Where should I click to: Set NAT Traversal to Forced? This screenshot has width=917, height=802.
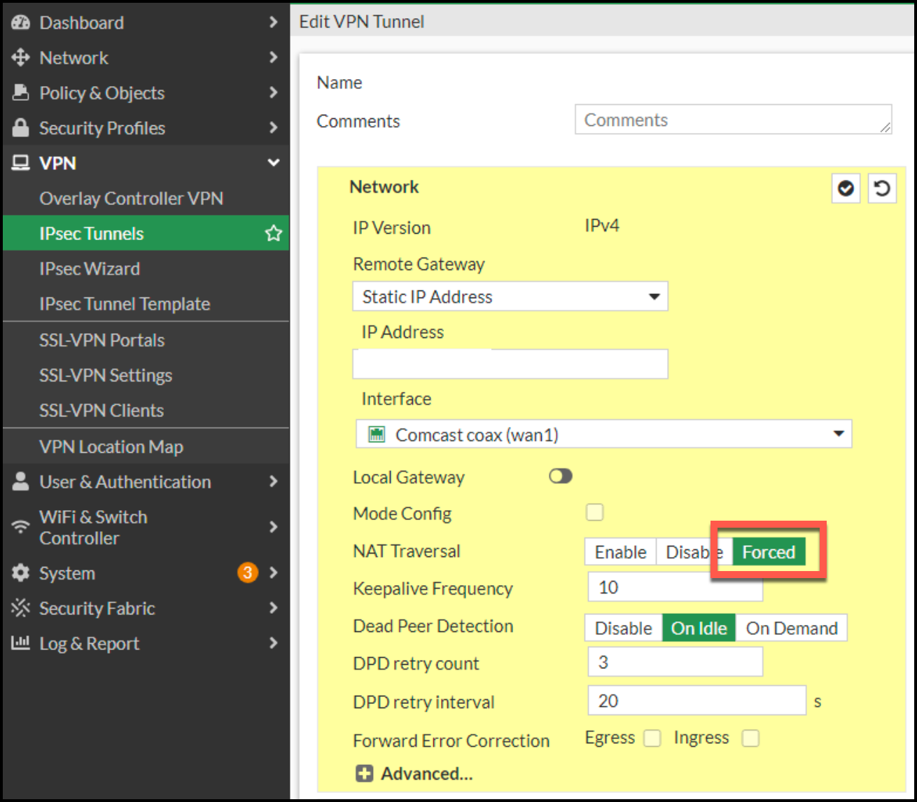pos(769,551)
